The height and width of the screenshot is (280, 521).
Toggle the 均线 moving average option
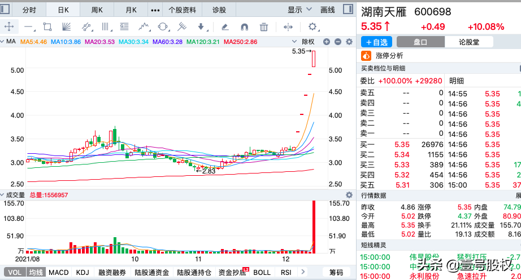pyautogui.click(x=36, y=272)
